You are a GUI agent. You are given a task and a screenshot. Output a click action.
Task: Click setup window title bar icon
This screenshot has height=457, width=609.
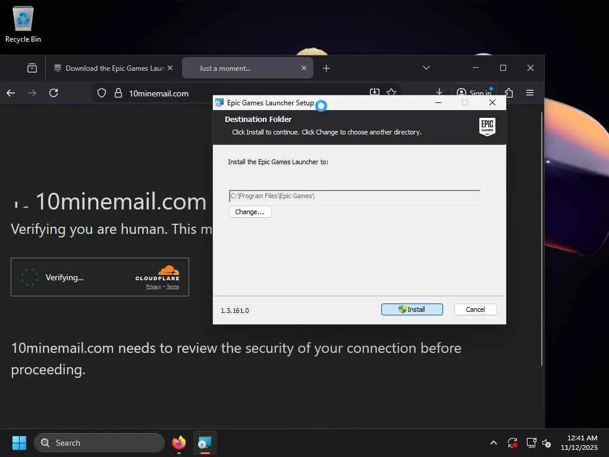click(219, 102)
